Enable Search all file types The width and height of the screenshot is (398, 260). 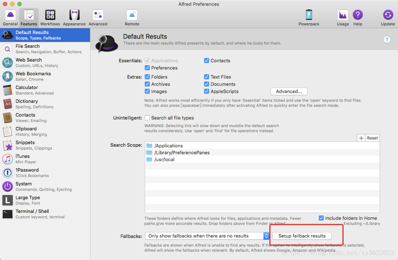pyautogui.click(x=147, y=118)
